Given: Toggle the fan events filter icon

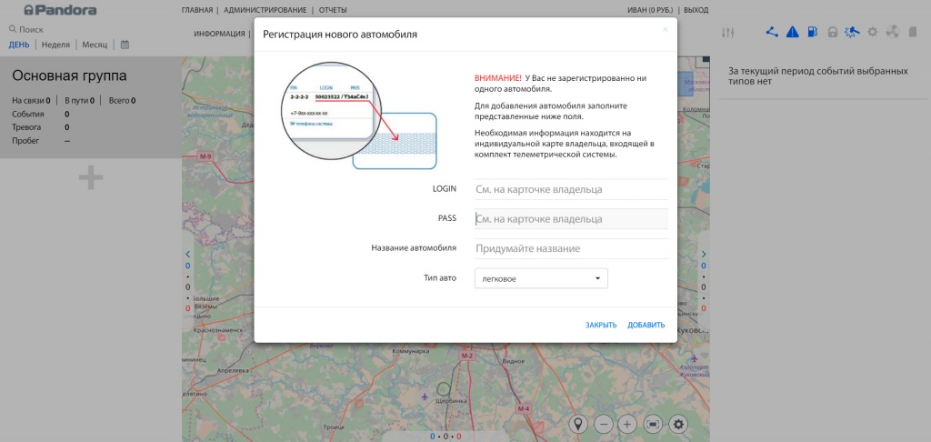Looking at the screenshot, I should click(x=892, y=33).
